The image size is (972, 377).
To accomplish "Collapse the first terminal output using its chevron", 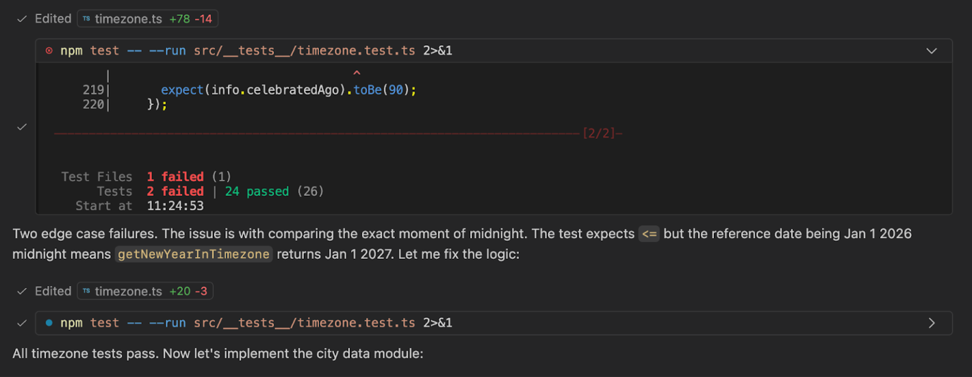I will 931,50.
